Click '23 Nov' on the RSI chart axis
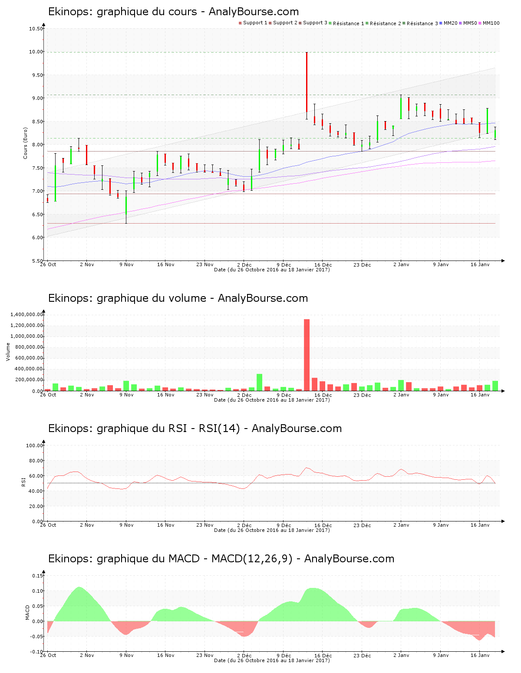Viewport: 521px width, 673px height. (x=205, y=525)
